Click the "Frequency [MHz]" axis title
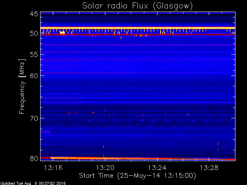The width and height of the screenshot is (247, 185). tap(22, 86)
